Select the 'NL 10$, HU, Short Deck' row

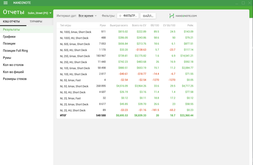pos(126,74)
